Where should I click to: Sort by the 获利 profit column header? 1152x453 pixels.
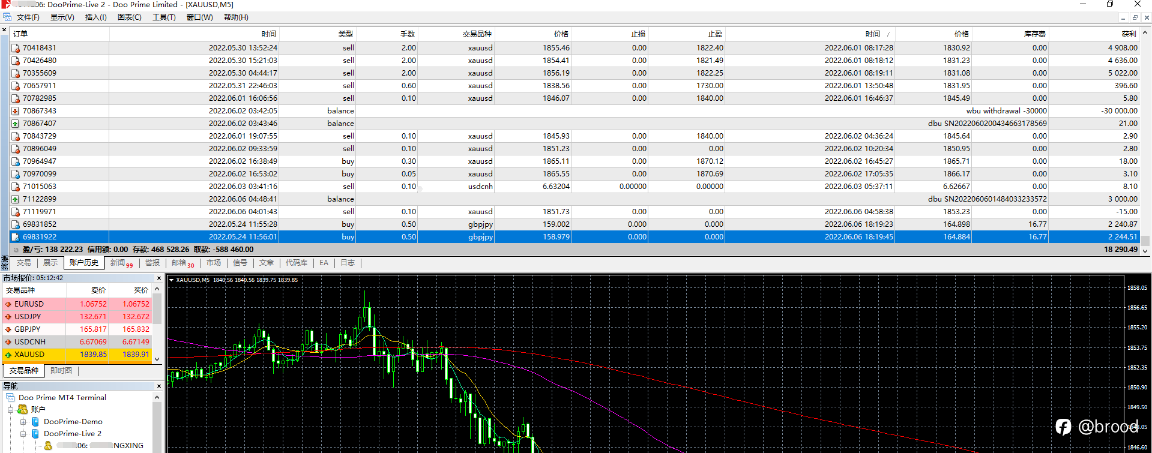[x=1129, y=34]
